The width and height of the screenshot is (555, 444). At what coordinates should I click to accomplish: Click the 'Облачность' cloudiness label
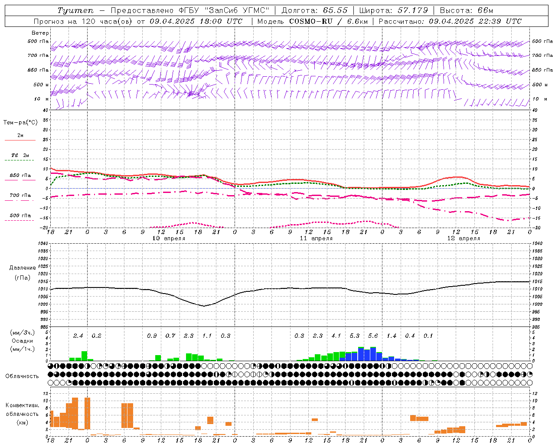click(x=22, y=376)
